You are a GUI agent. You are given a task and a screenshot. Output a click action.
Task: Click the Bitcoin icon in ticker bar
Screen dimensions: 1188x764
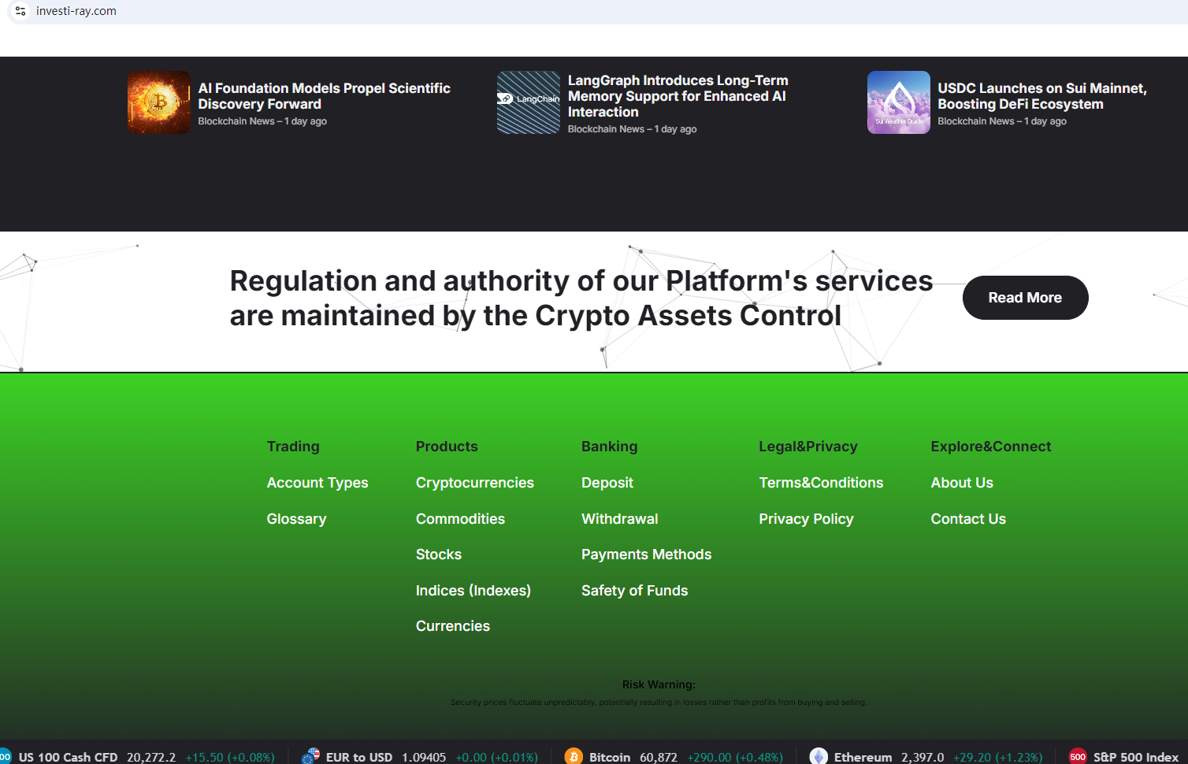pos(574,756)
